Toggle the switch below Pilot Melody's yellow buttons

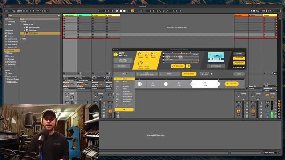[244, 67]
